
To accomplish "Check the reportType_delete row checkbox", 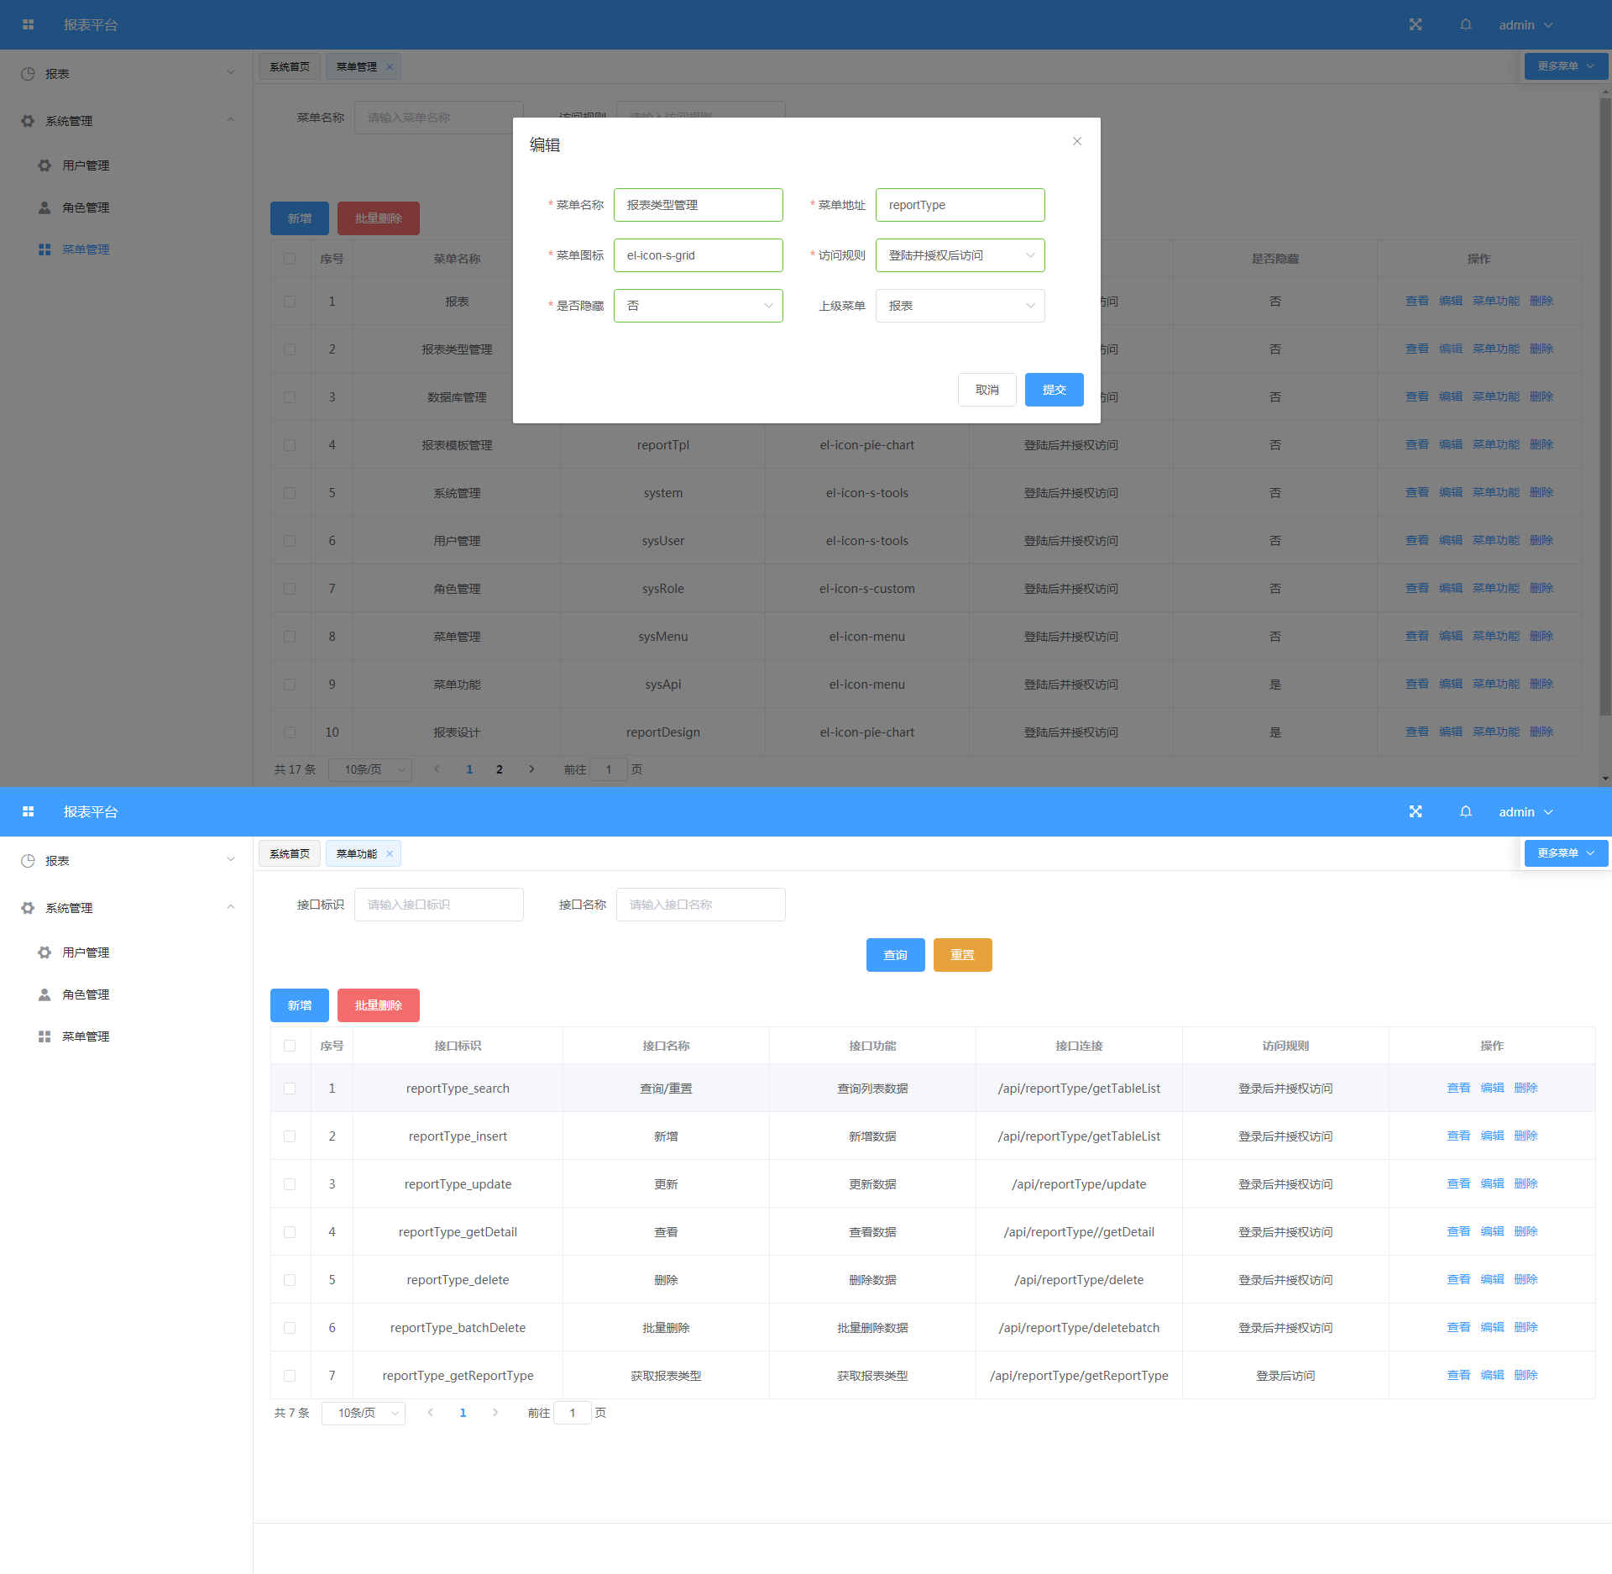I will [x=290, y=1280].
